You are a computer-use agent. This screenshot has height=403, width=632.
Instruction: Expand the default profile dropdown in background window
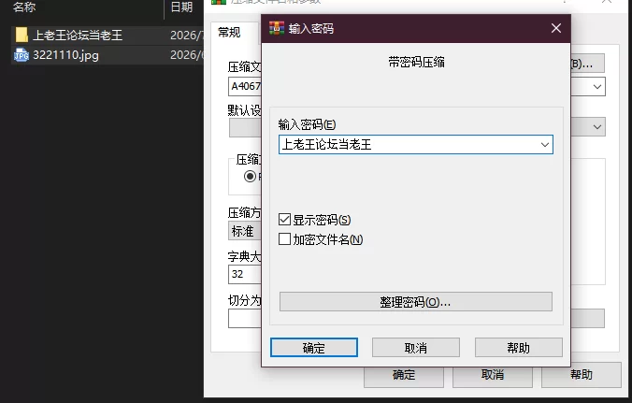tap(596, 127)
